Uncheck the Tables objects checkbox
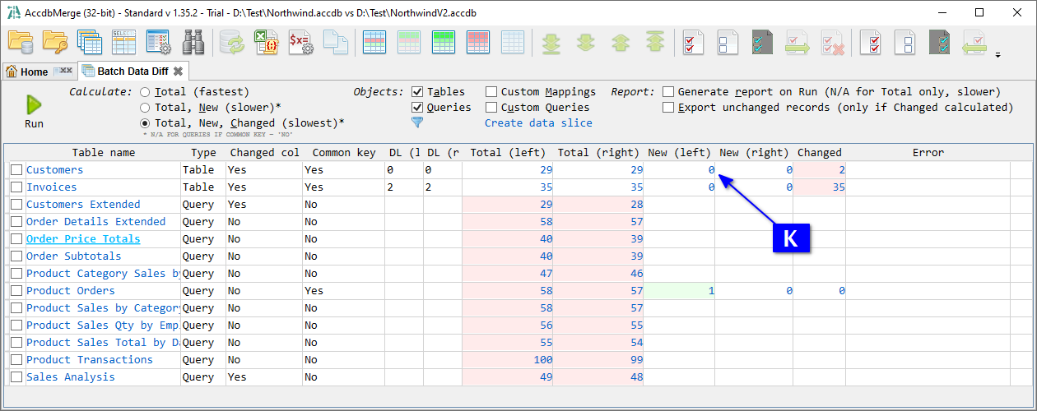Viewport: 1037px width, 411px height. tap(417, 92)
